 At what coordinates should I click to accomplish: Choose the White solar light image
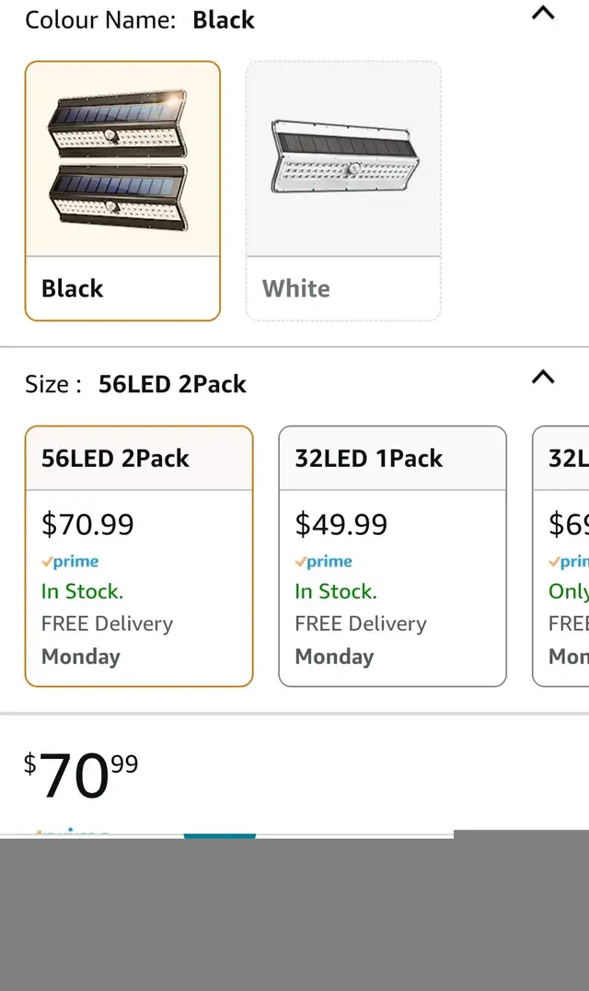click(343, 160)
